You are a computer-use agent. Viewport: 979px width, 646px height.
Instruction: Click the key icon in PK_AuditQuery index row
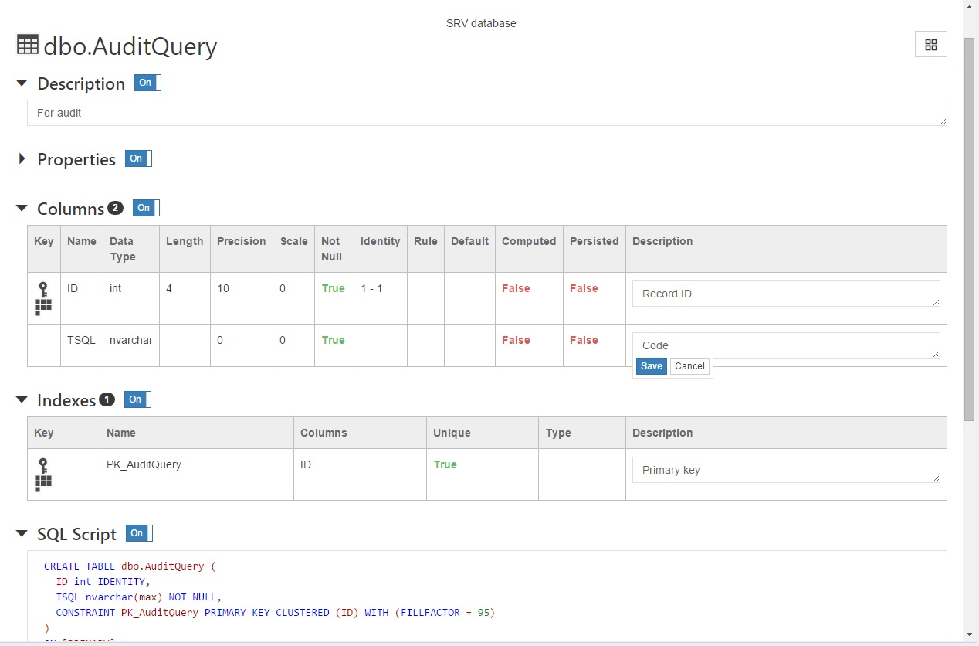coord(43,474)
